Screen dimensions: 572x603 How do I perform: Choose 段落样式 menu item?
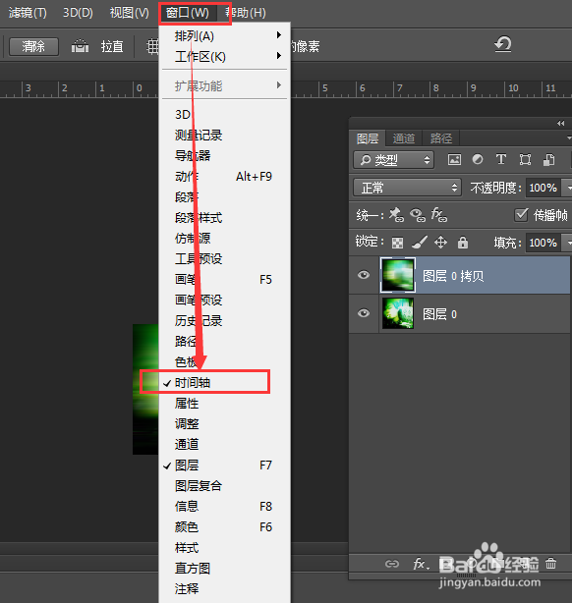[224, 218]
